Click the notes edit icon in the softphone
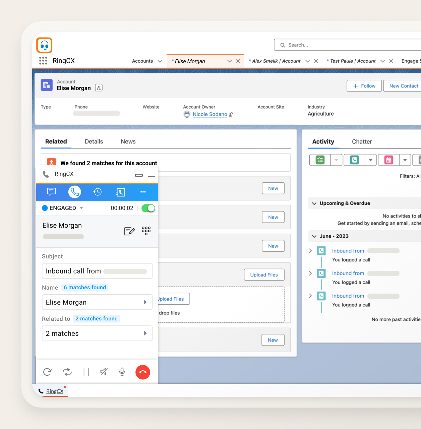Viewport: 421px width, 429px height. [130, 231]
